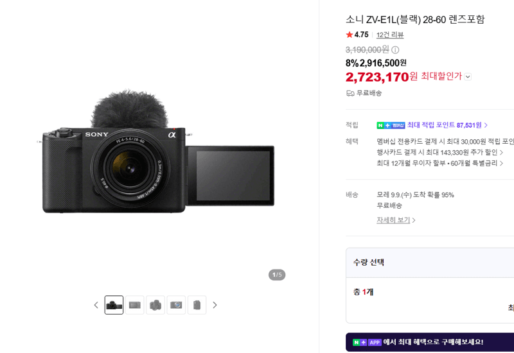Select the third thumbnail with camera accessories
Screen dimensions: 514x353
155,305
